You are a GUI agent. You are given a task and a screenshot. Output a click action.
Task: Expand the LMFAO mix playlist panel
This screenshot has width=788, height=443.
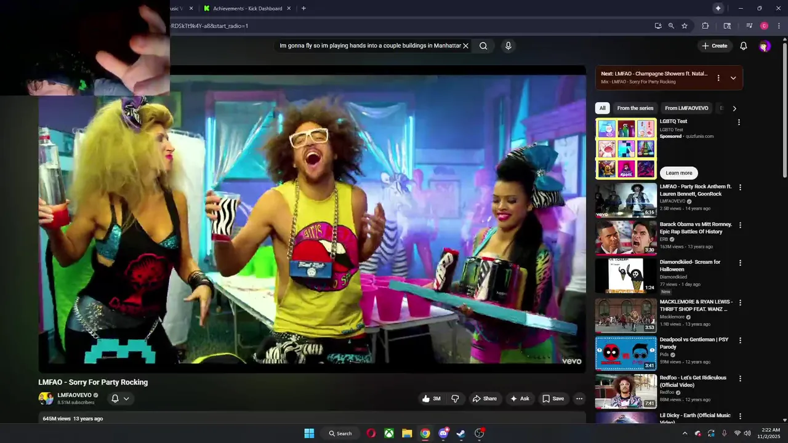click(733, 78)
